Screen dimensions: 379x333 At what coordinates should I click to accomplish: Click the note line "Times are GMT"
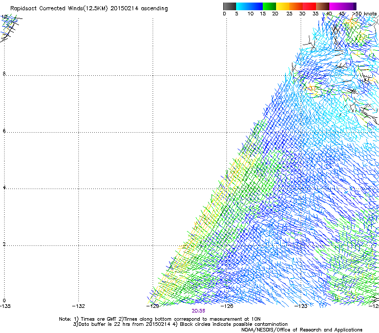(99, 319)
